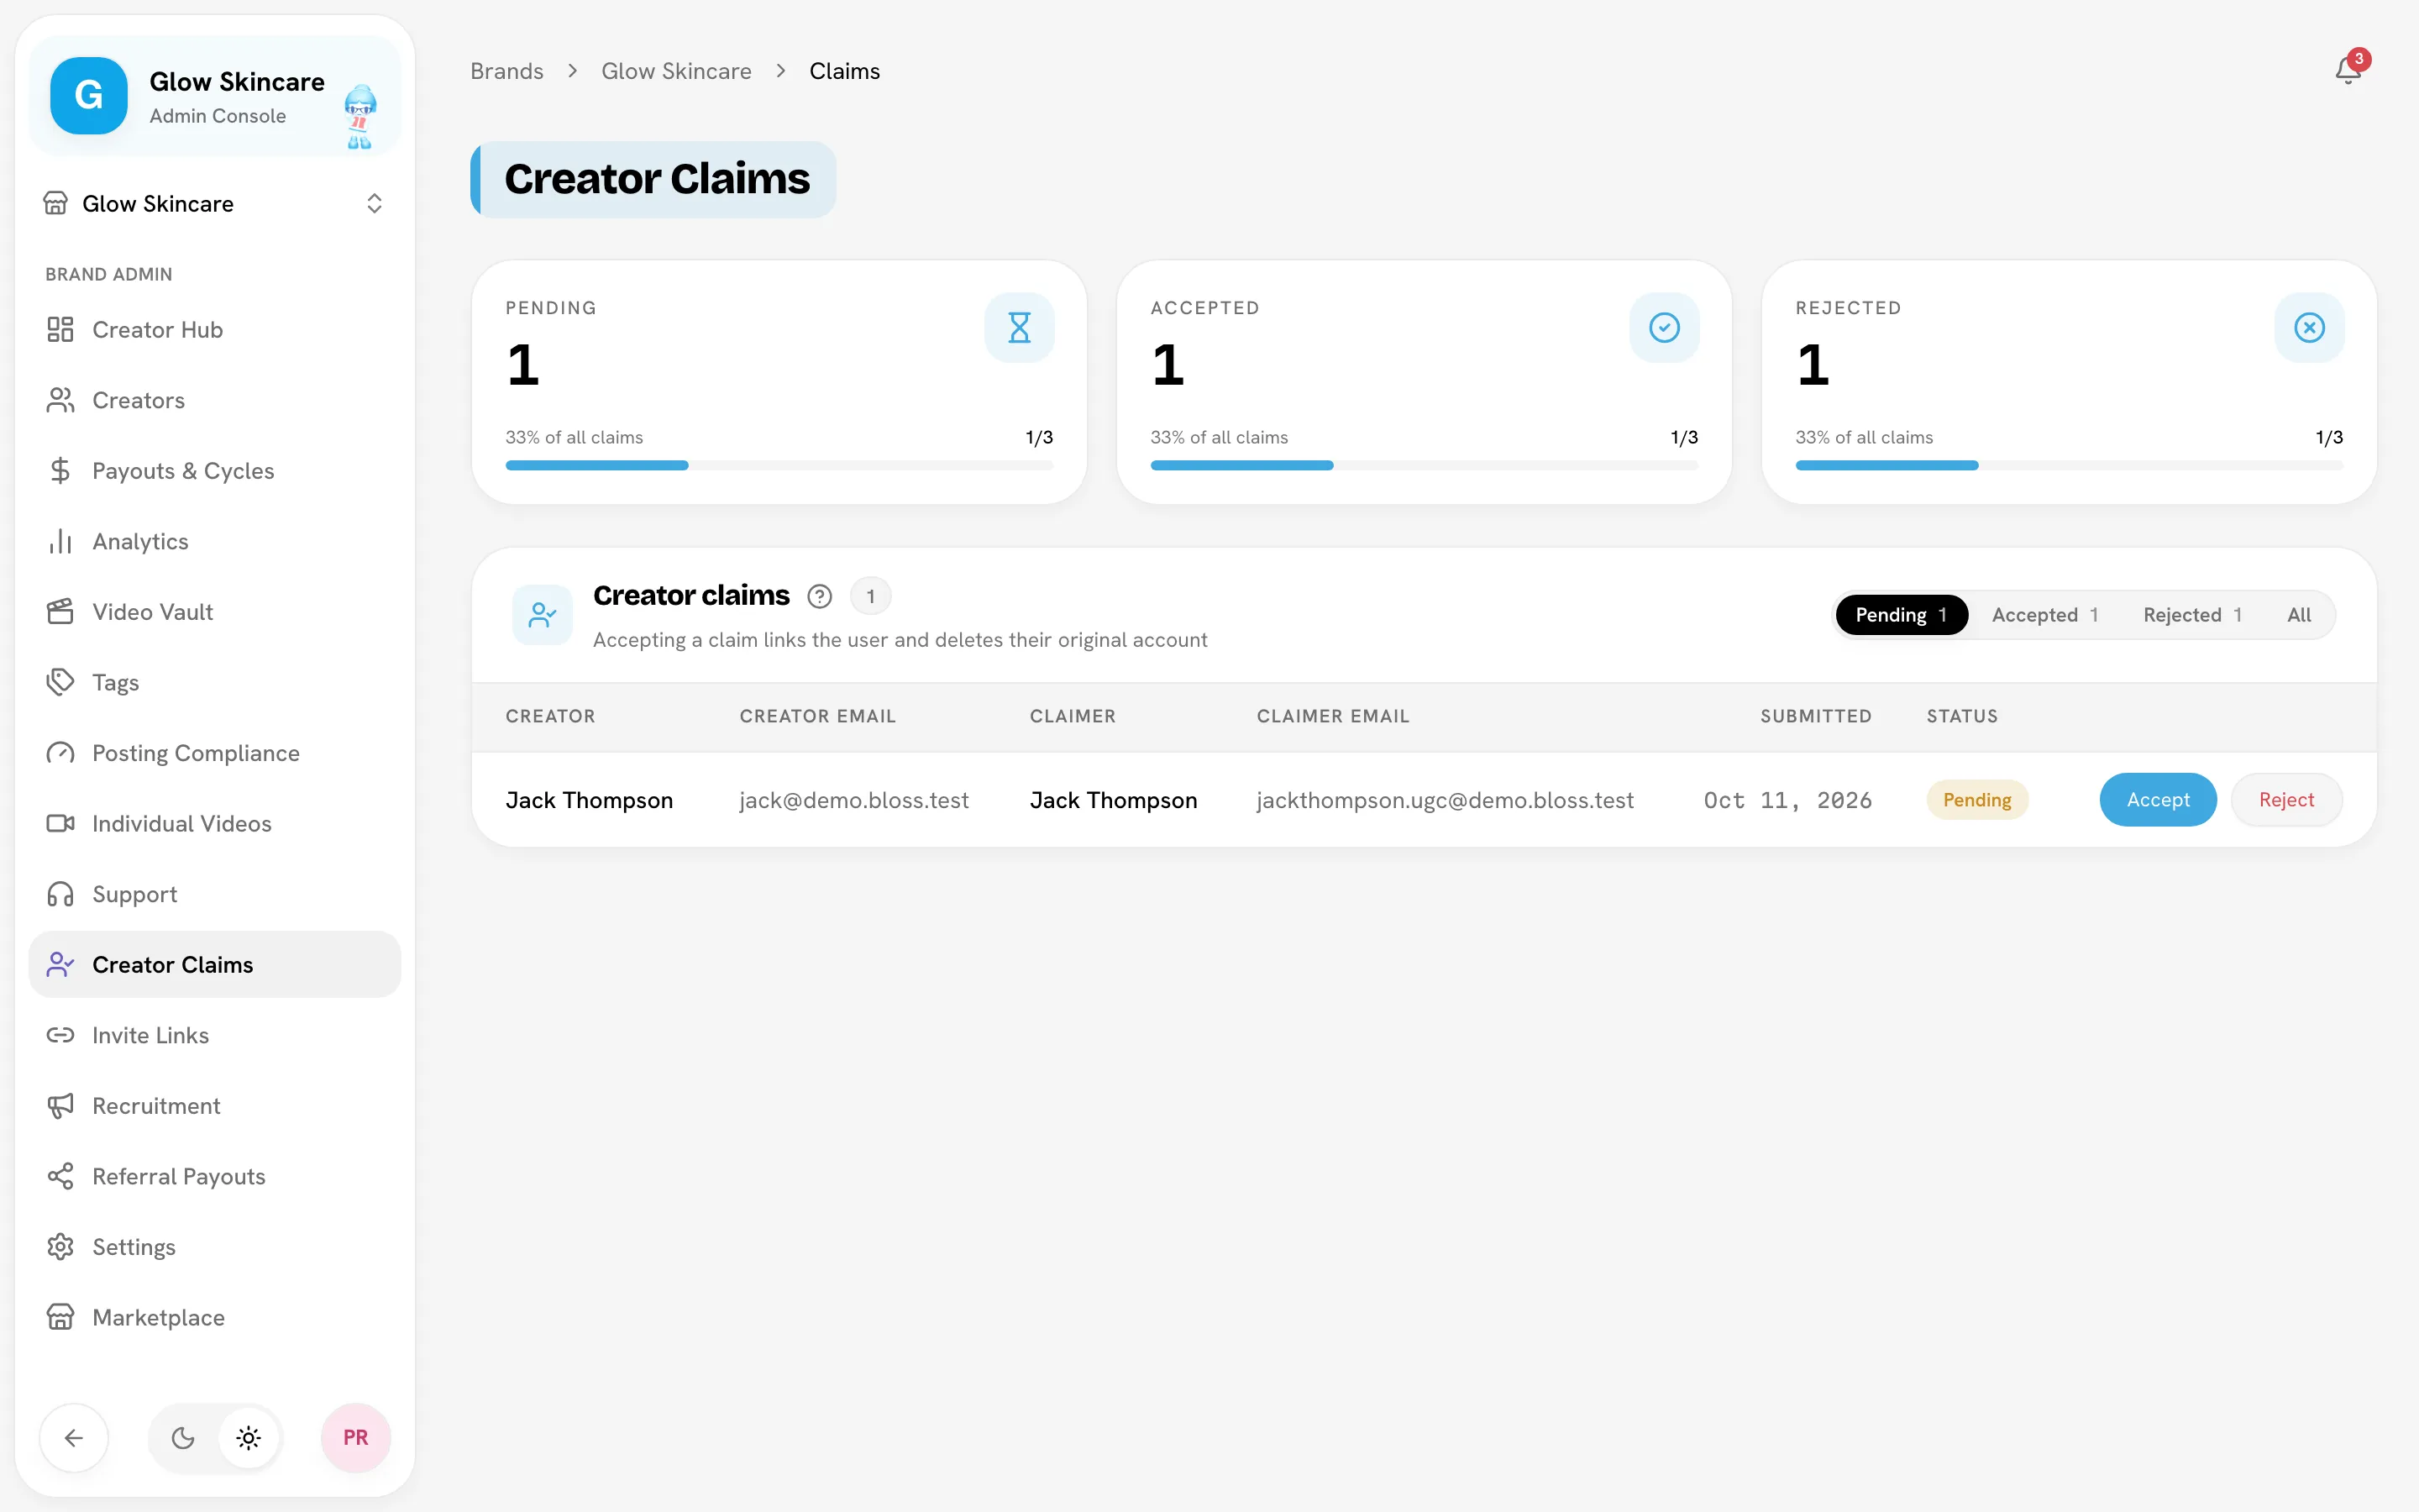
Task: Switch to light mode sun toggle
Action: (249, 1438)
